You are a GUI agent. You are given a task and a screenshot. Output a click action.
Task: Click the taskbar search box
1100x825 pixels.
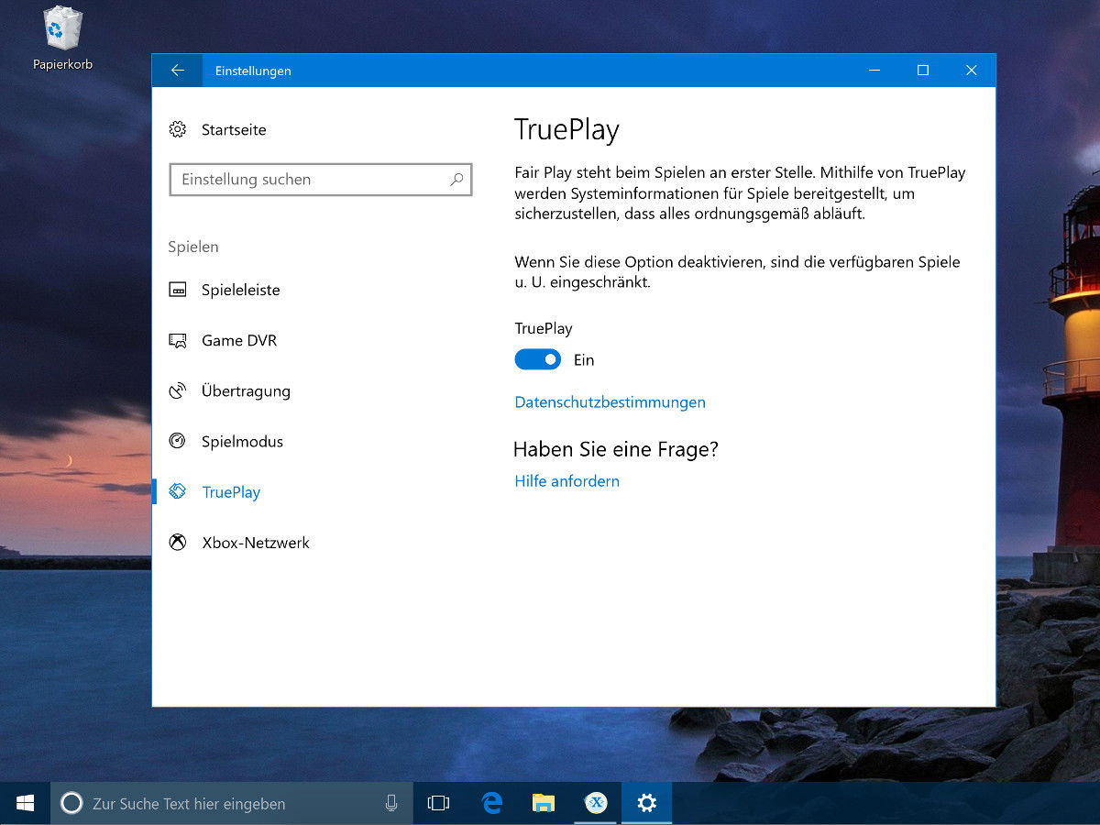point(232,804)
